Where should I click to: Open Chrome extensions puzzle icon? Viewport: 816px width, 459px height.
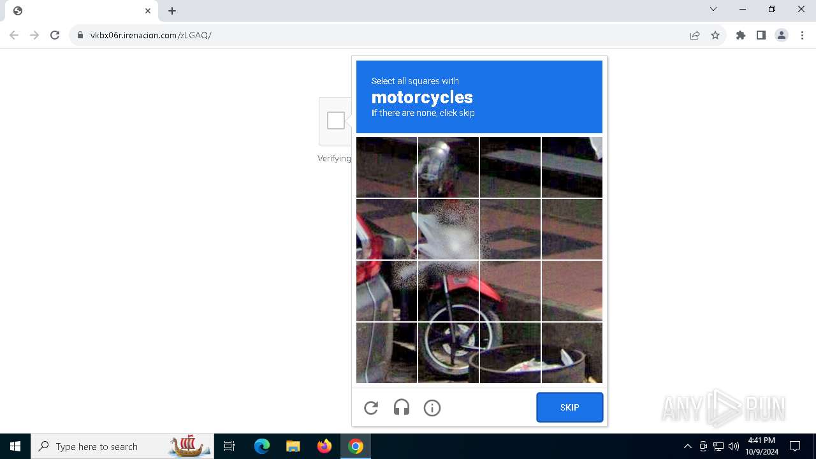tap(741, 35)
